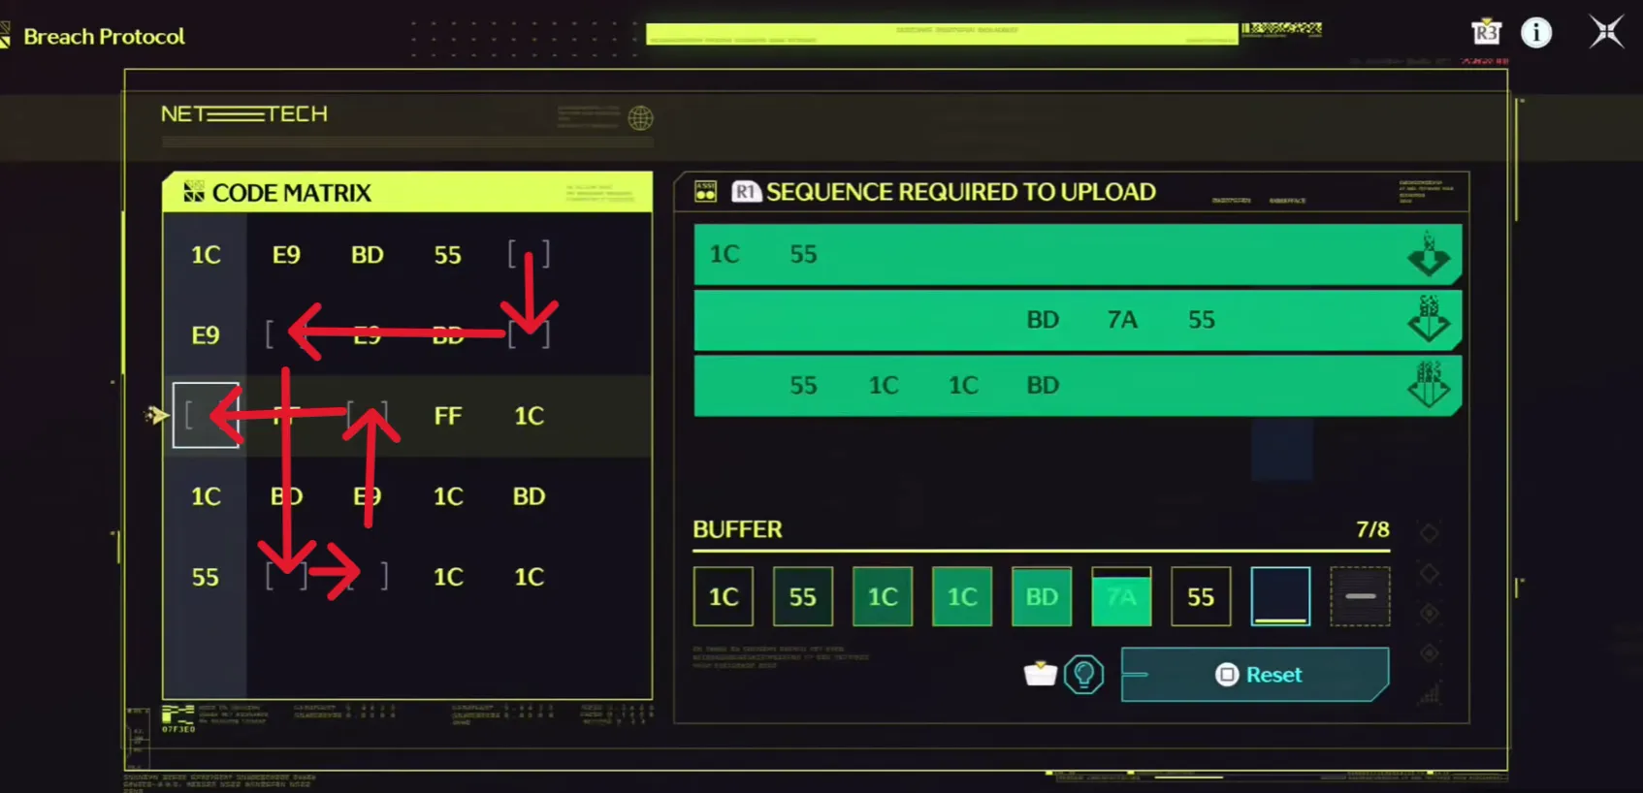Click the Reset button
The height and width of the screenshot is (793, 1643).
[1255, 674]
